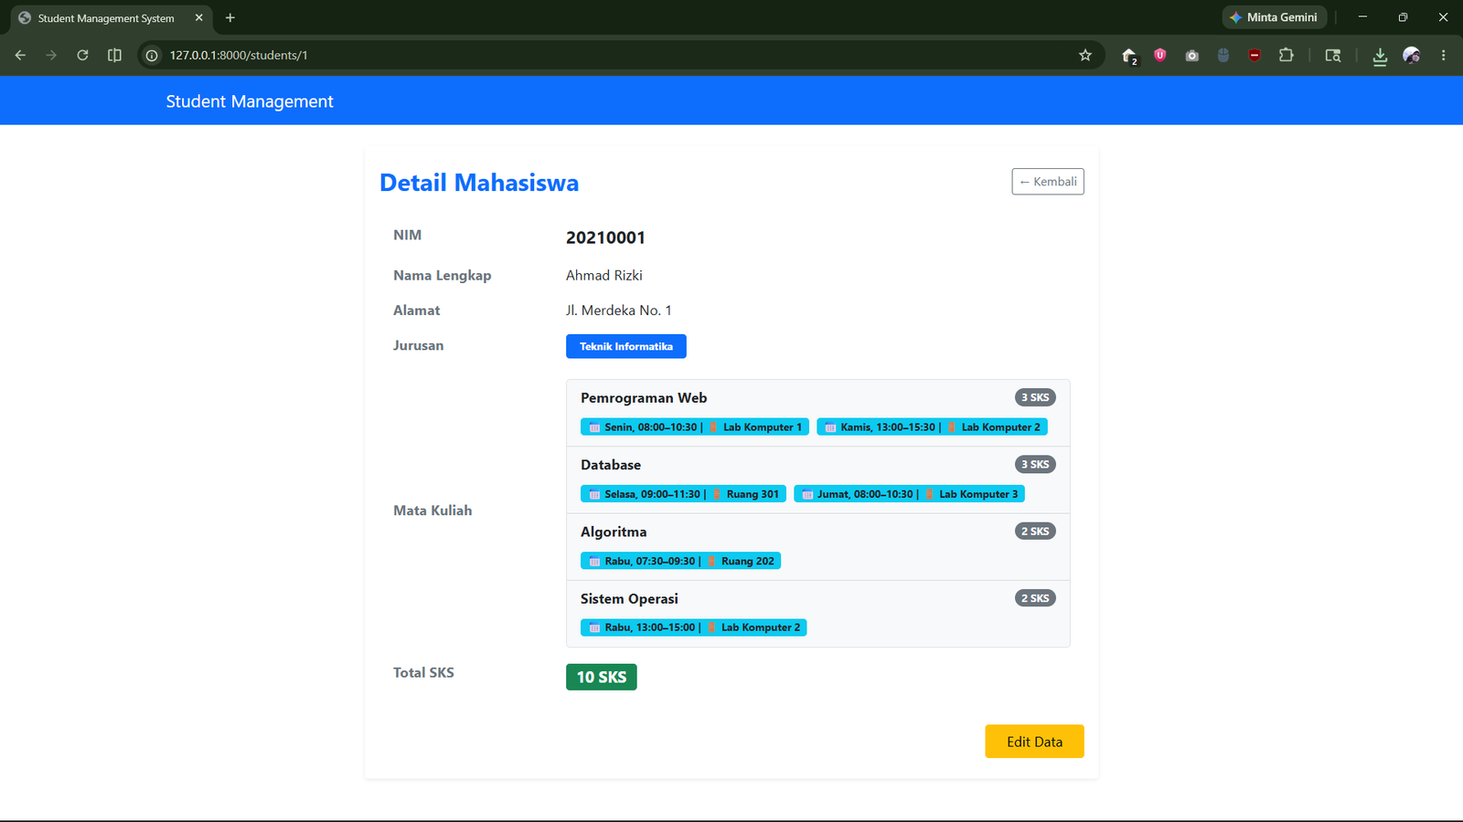Open the red blocker extension icon
Viewport: 1463px width, 822px height.
[1255, 55]
